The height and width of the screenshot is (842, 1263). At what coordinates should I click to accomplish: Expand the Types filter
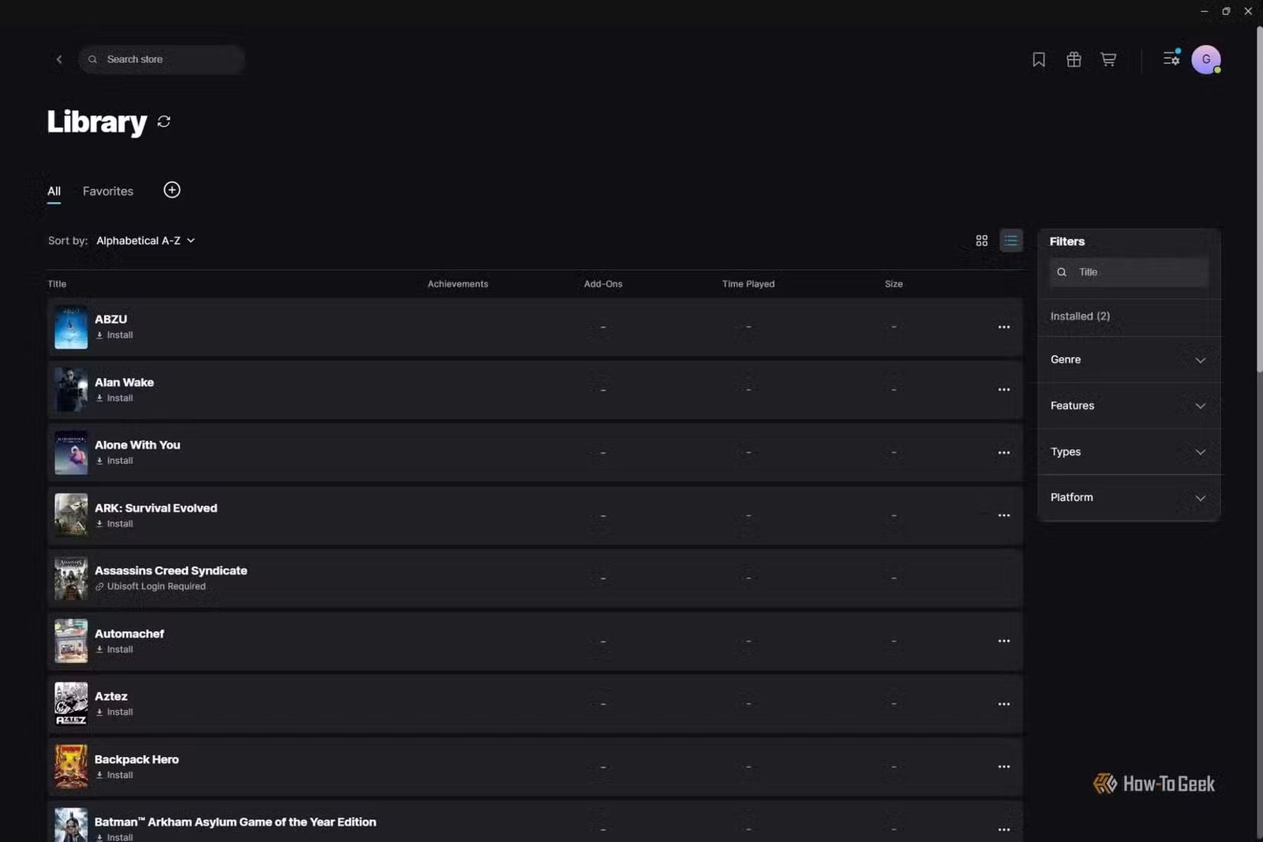coord(1129,452)
